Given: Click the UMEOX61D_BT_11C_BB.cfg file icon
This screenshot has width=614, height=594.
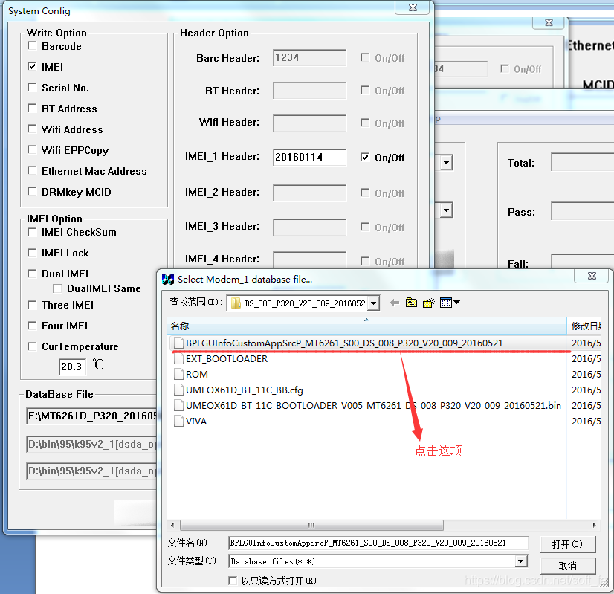Looking at the screenshot, I should [178, 390].
